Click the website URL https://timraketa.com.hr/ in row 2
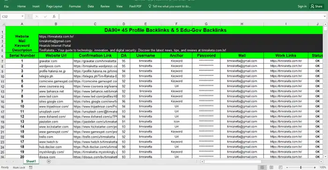Screen dimensions: 328x170 [56, 37]
